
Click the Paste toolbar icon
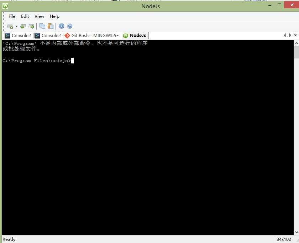[51, 26]
